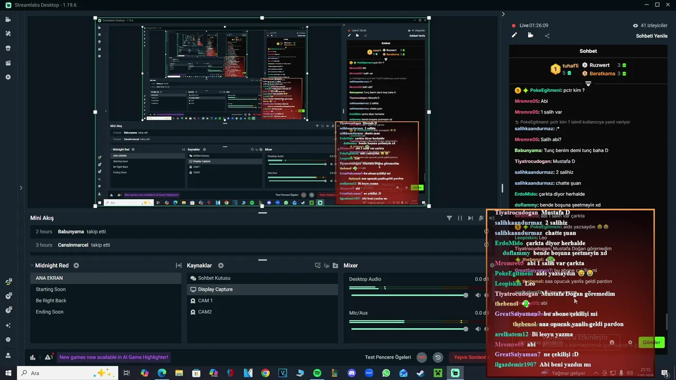Click the Babunyama takip etti event row
Image resolution: width=676 pixels, height=380 pixels.
coord(259,232)
